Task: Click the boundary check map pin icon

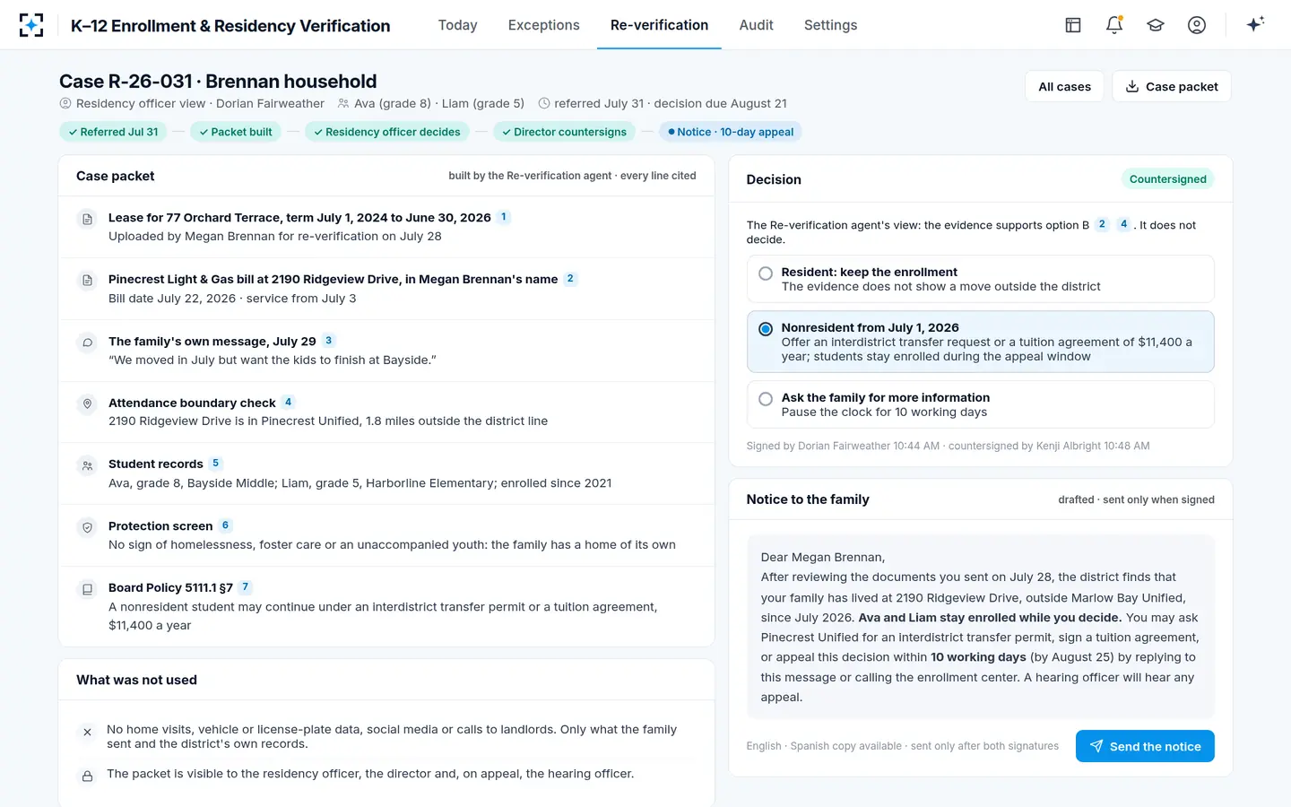Action: coord(87,404)
